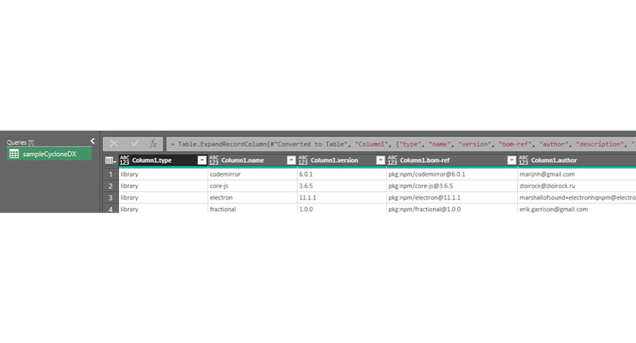Click the data type icon for Column1.bom-ref
Viewport: 636px width, 343px height.
[392, 160]
